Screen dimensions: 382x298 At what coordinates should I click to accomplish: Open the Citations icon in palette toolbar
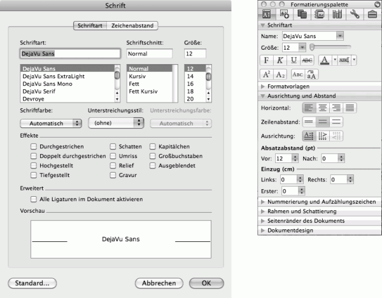(x=320, y=14)
